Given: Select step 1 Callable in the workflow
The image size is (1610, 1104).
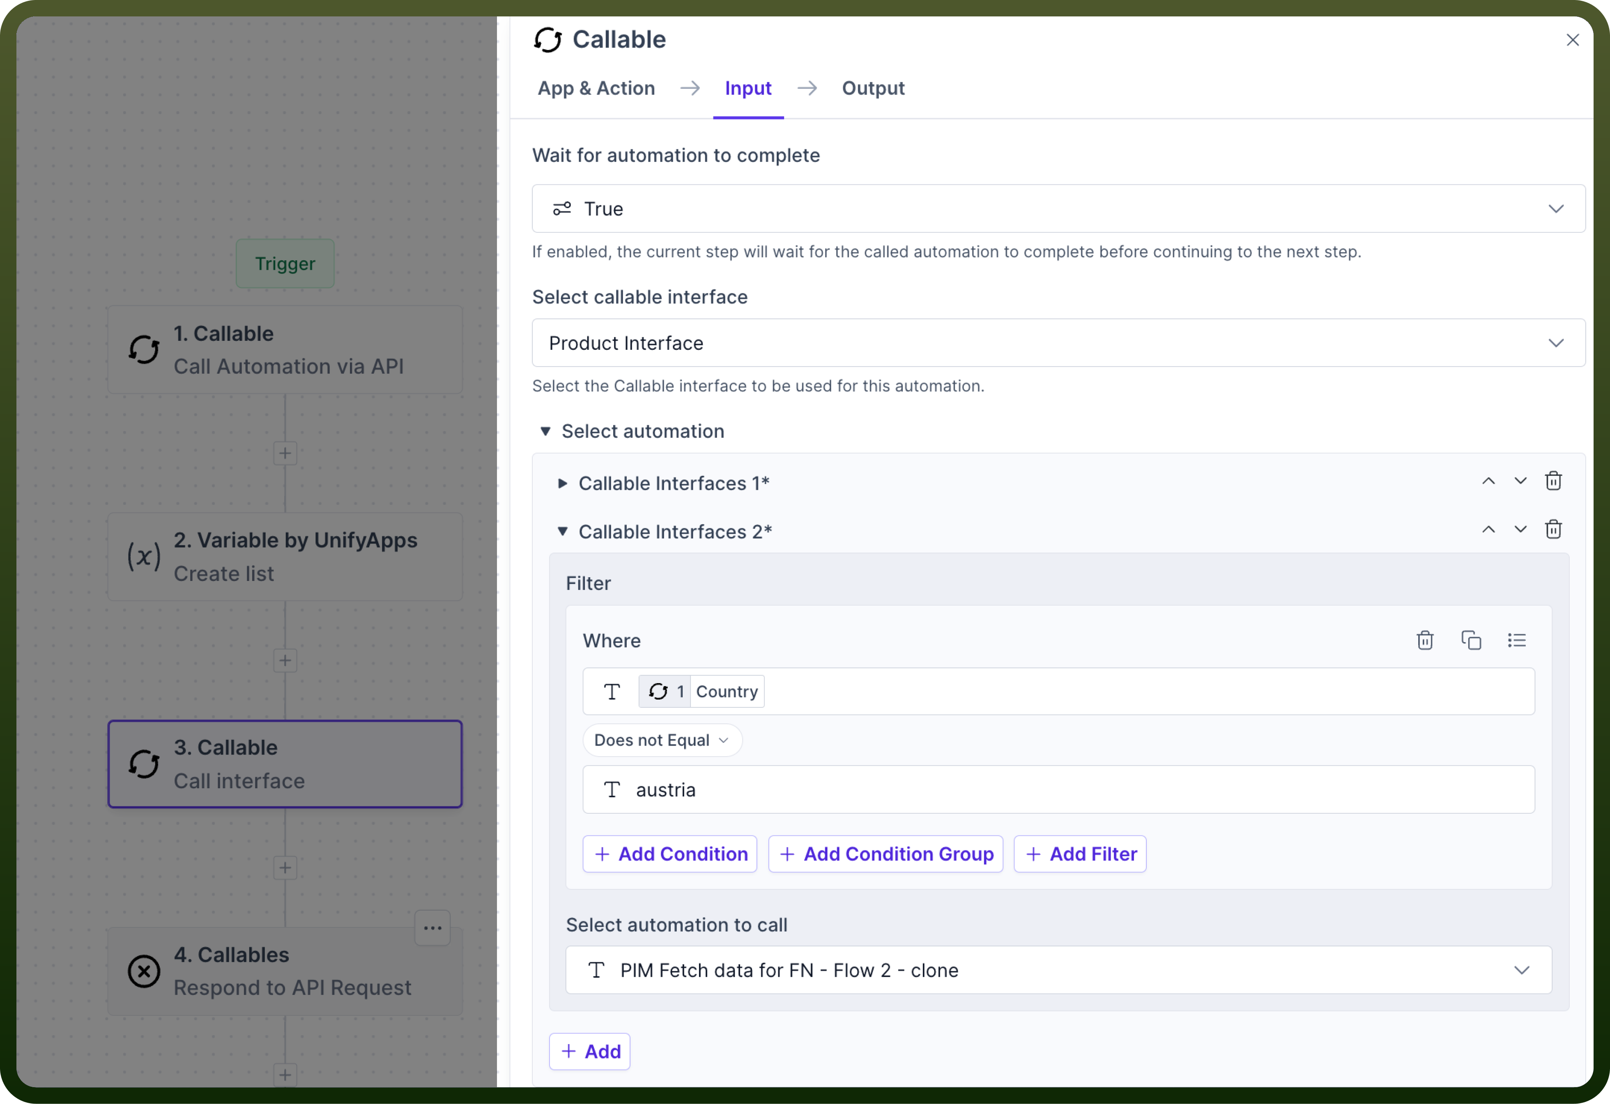Looking at the screenshot, I should click(285, 350).
